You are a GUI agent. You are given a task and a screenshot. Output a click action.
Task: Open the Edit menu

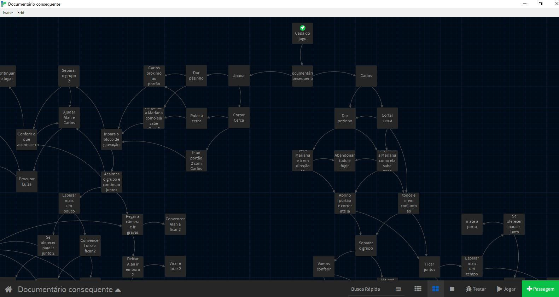(21, 13)
